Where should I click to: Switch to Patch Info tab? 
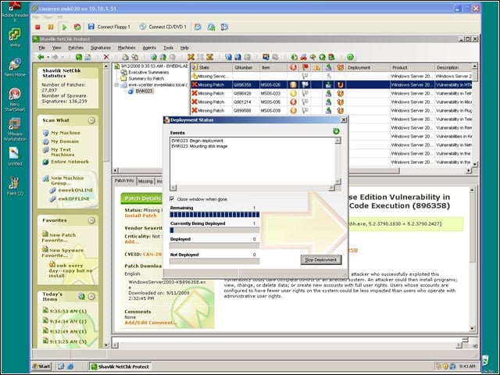(x=124, y=180)
